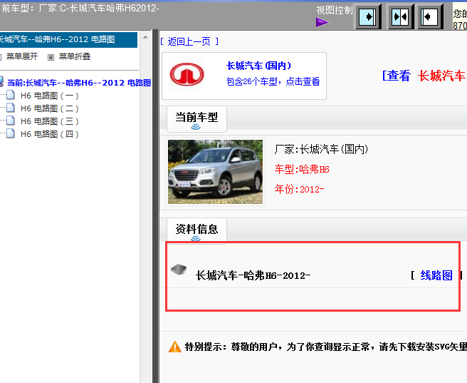This screenshot has height=383, width=467.
Task: Click the document icon beside H6 电路图 (一)
Action: pyautogui.click(x=11, y=95)
